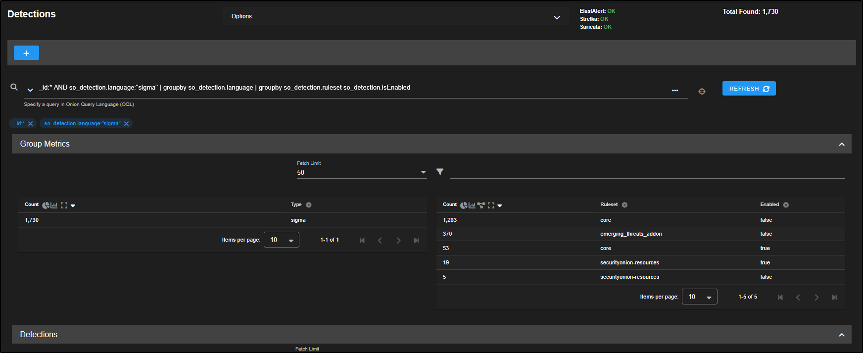Remove the so_detection.language:"sigma" filter chip
This screenshot has width=863, height=353.
pos(127,124)
